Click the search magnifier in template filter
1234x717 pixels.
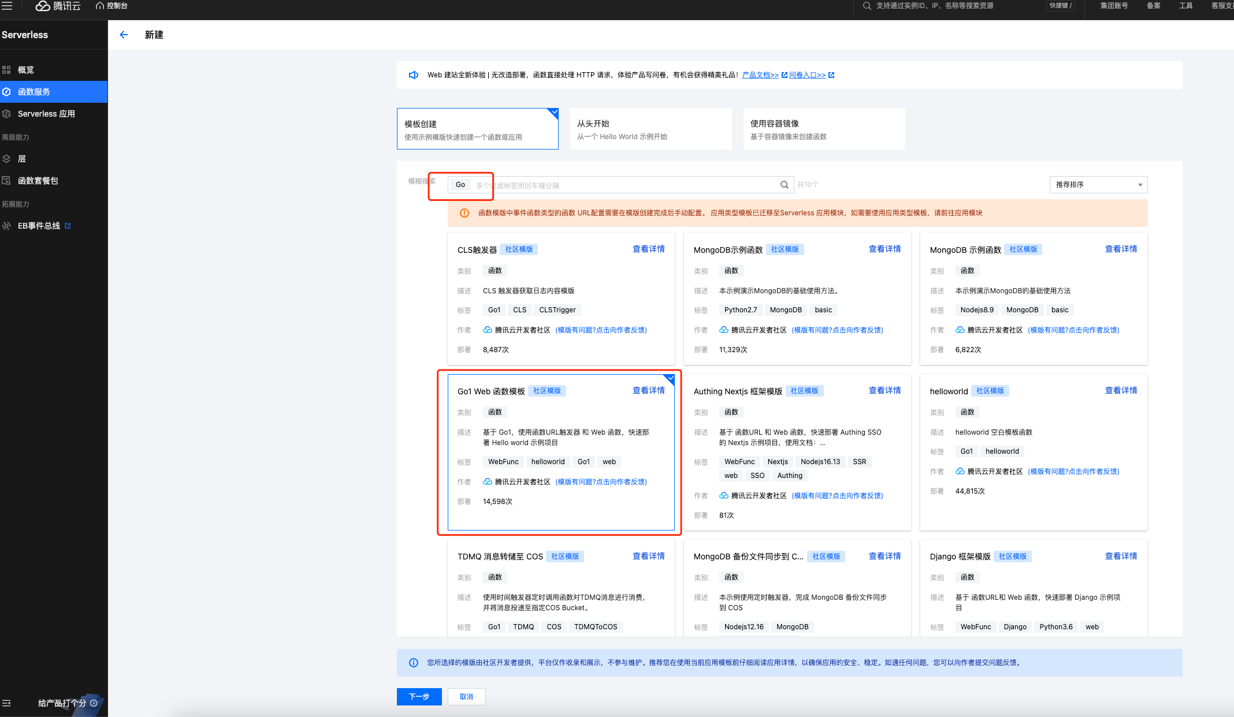click(784, 185)
